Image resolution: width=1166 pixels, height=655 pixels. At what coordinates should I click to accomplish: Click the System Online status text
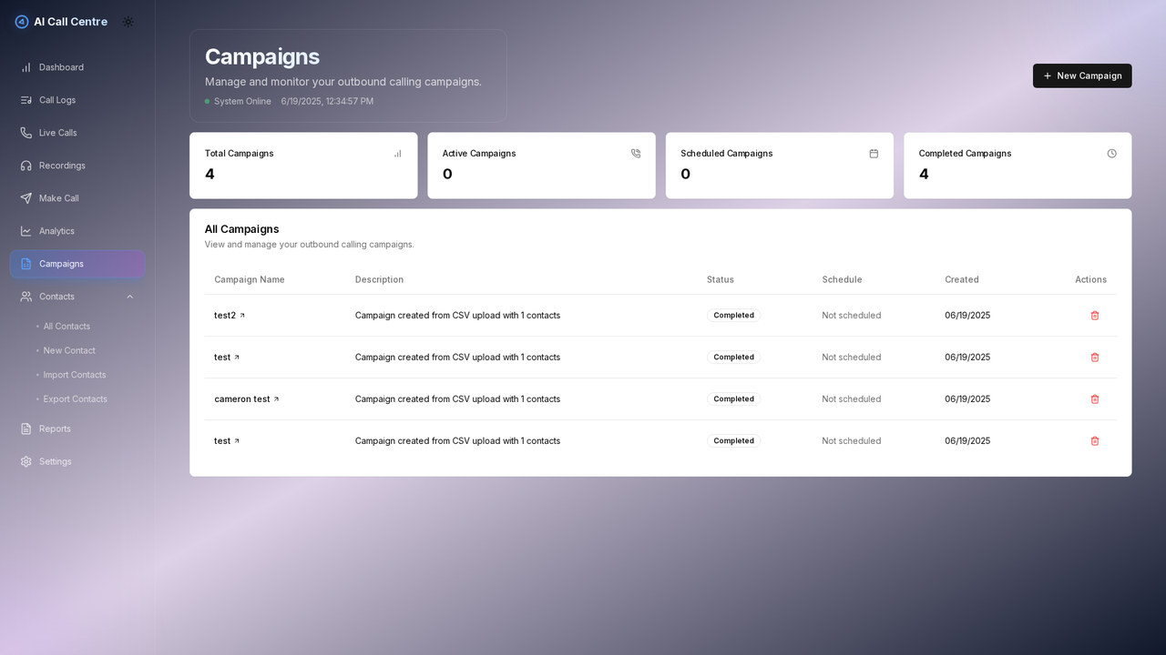242,101
